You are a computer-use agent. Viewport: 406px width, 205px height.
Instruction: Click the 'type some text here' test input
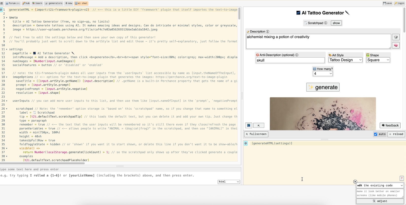[x=120, y=169]
